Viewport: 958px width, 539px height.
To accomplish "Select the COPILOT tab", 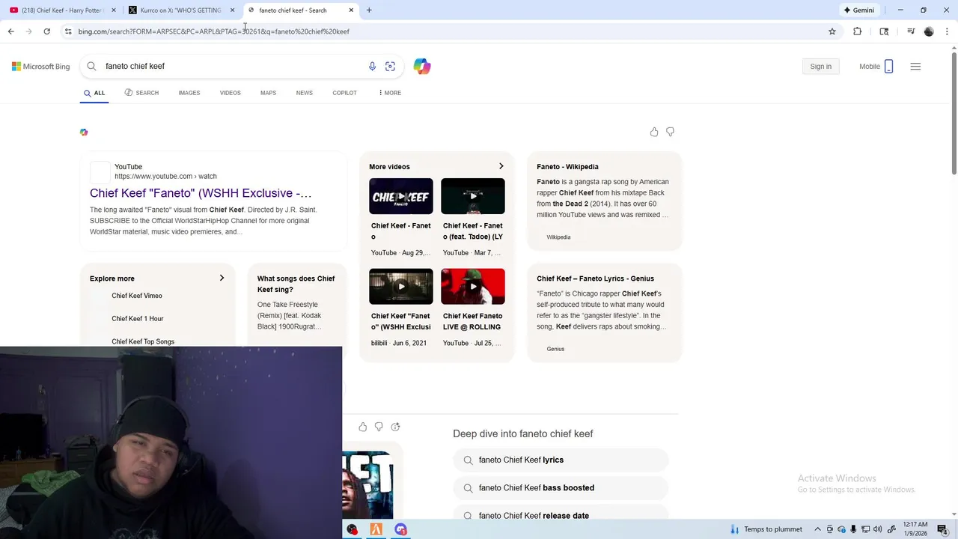I will point(344,93).
